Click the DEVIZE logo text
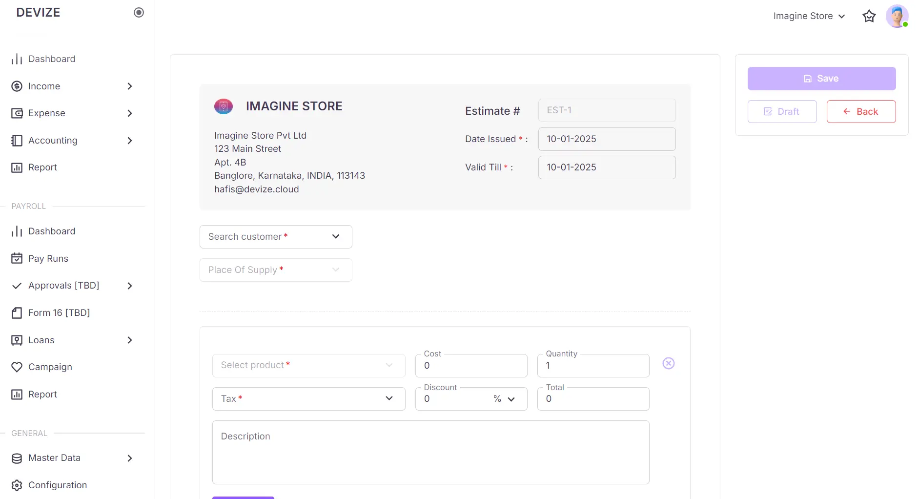The height and width of the screenshot is (499, 919). 38,13
